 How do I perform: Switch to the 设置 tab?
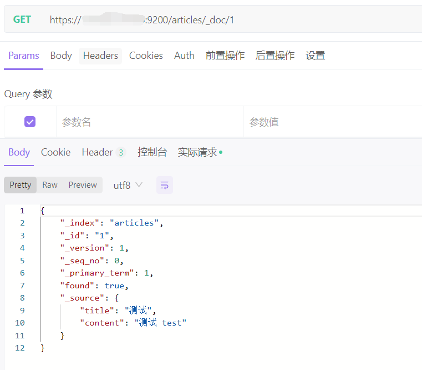(x=315, y=56)
